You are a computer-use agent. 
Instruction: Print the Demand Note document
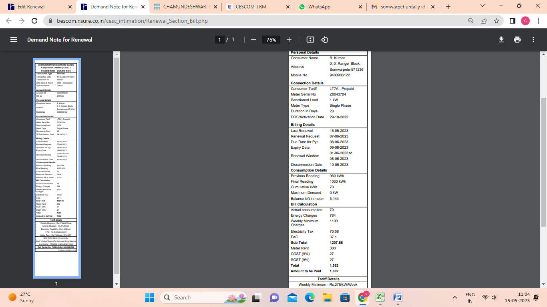(517, 40)
